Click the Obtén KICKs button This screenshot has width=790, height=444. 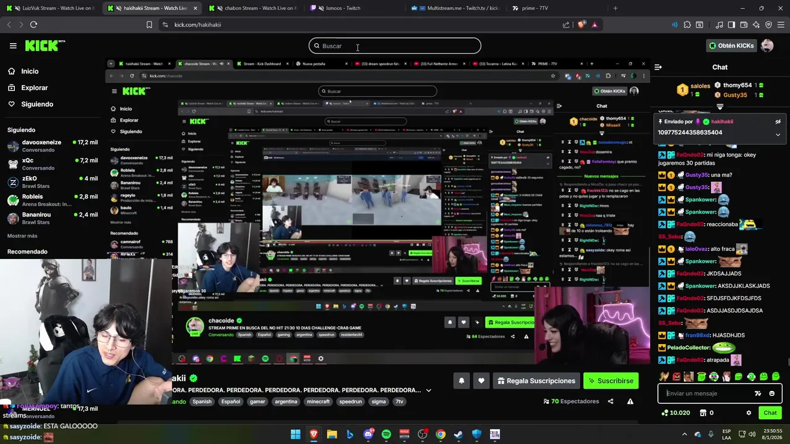(731, 46)
